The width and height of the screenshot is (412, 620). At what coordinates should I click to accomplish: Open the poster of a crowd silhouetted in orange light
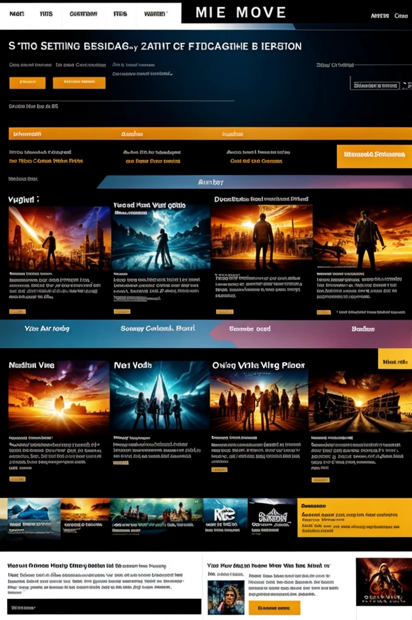tap(259, 401)
